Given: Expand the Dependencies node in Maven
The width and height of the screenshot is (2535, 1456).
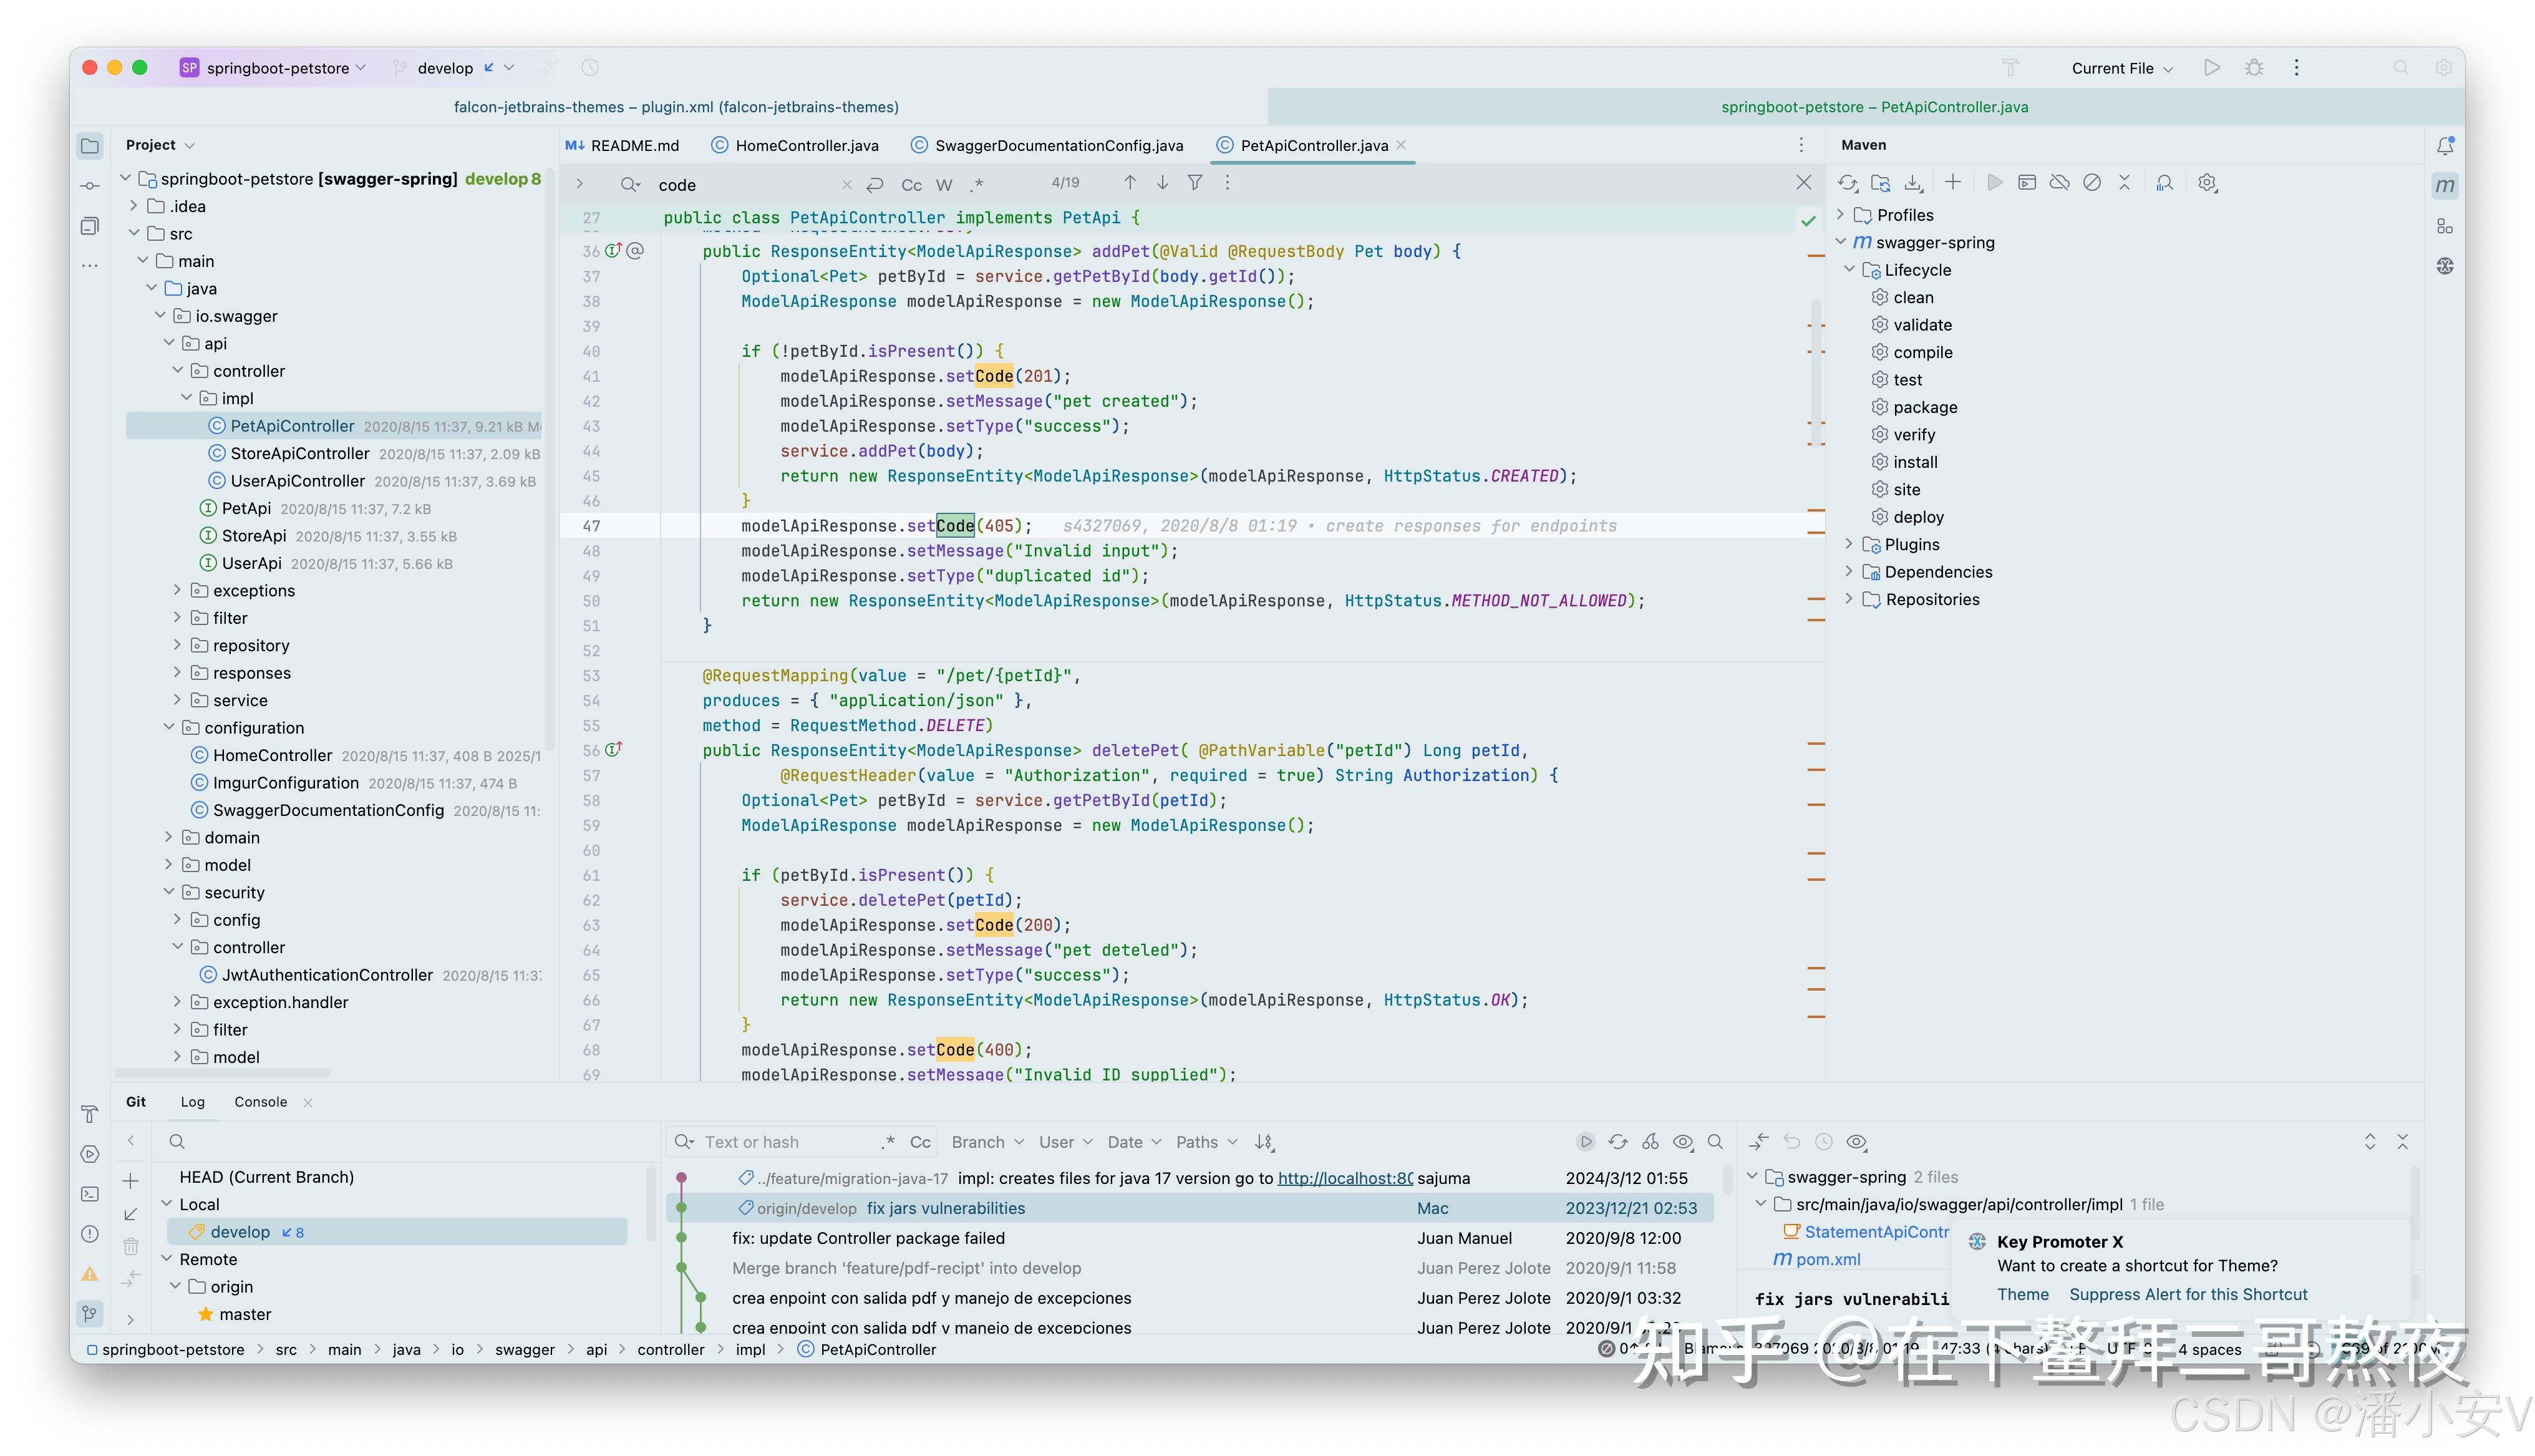Looking at the screenshot, I should click(1848, 572).
